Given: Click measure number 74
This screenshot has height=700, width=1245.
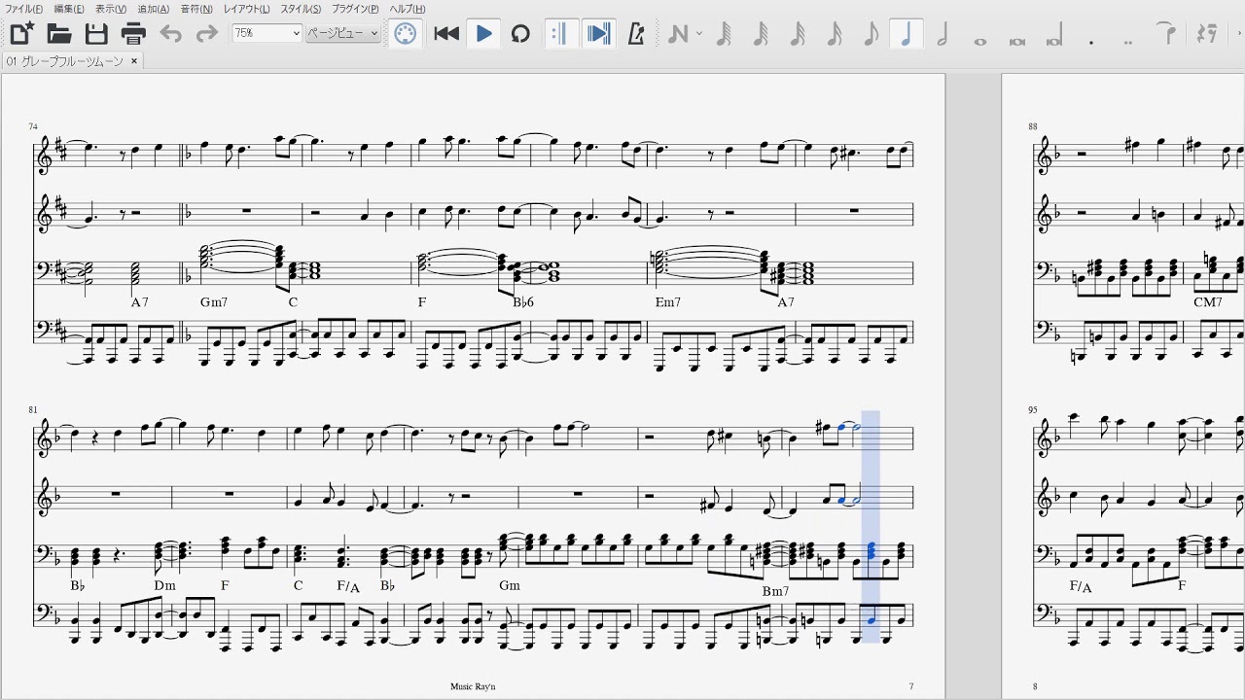Looking at the screenshot, I should [33, 126].
